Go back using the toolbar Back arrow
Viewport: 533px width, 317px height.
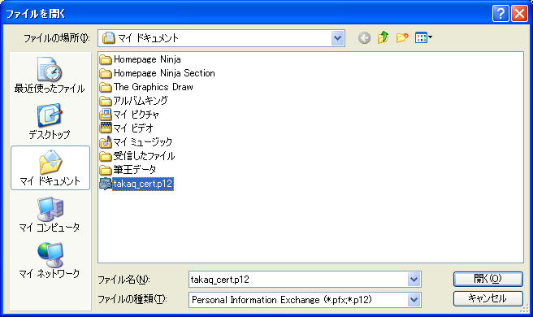pyautogui.click(x=364, y=37)
